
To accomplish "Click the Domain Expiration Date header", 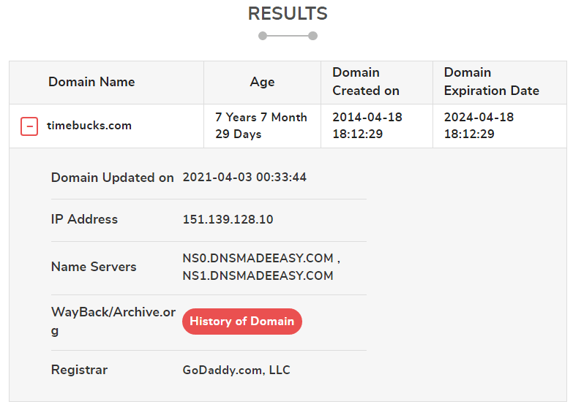I will click(492, 81).
